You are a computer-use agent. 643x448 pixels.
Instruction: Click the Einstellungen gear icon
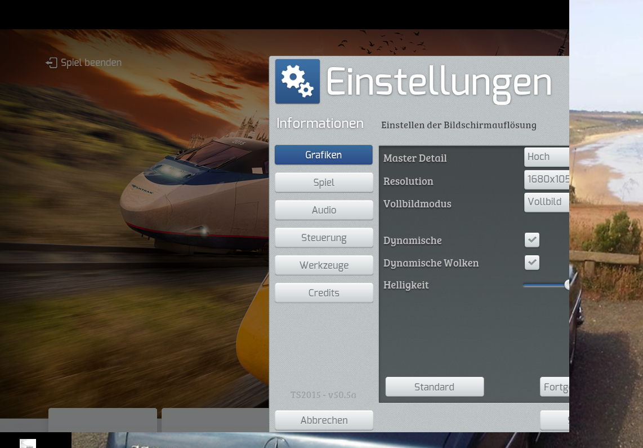tap(297, 81)
